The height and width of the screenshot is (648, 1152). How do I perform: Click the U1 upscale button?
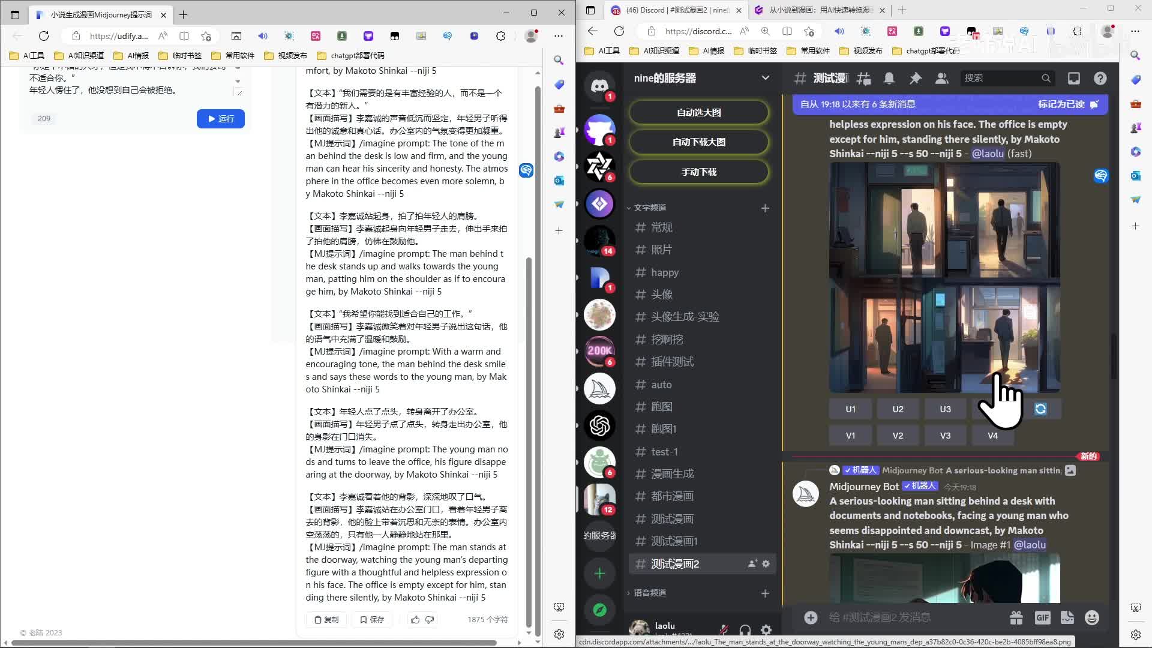point(850,409)
